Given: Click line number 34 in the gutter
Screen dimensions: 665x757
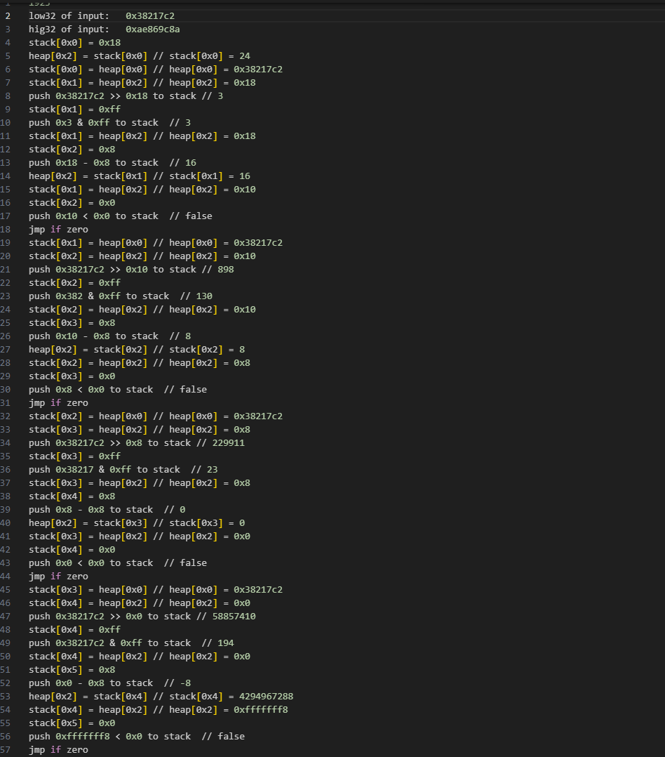Looking at the screenshot, I should [x=6, y=442].
